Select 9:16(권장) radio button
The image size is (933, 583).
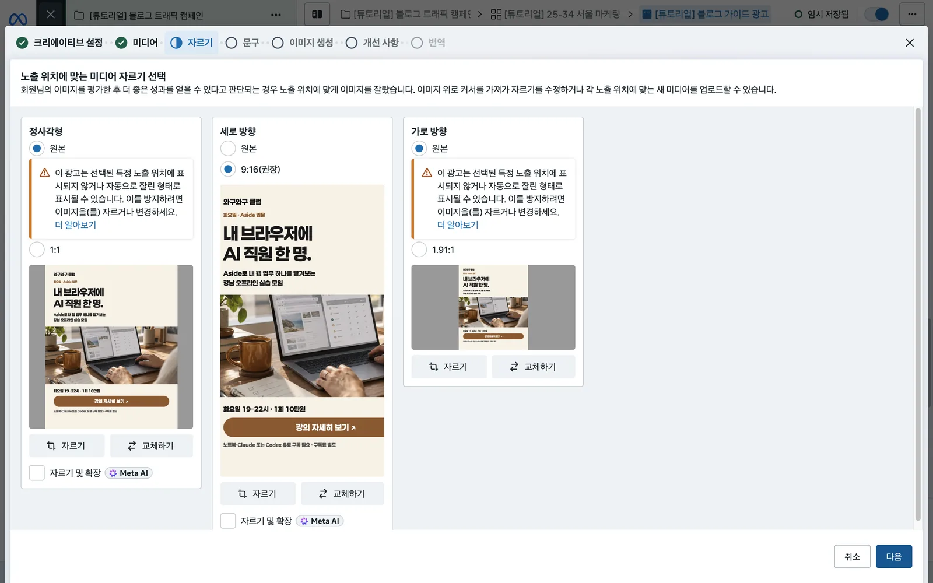pyautogui.click(x=228, y=169)
